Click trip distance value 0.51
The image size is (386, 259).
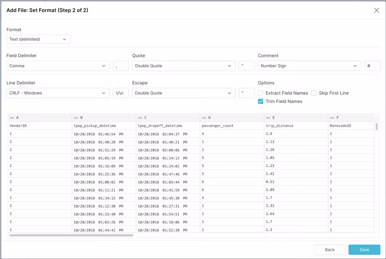point(270,182)
